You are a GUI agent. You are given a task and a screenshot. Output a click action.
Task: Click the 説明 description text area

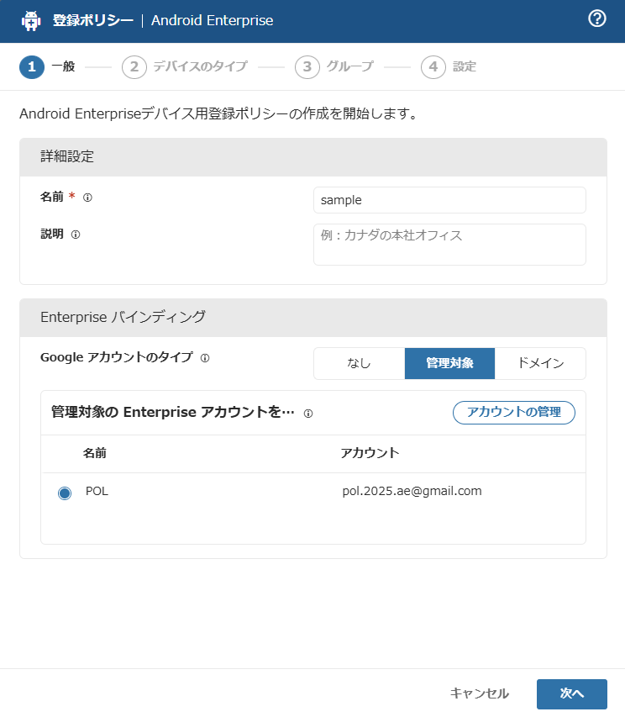(x=449, y=244)
